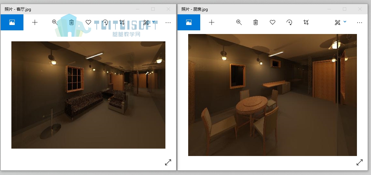Crop the 客厅.jpg photo

(x=122, y=22)
